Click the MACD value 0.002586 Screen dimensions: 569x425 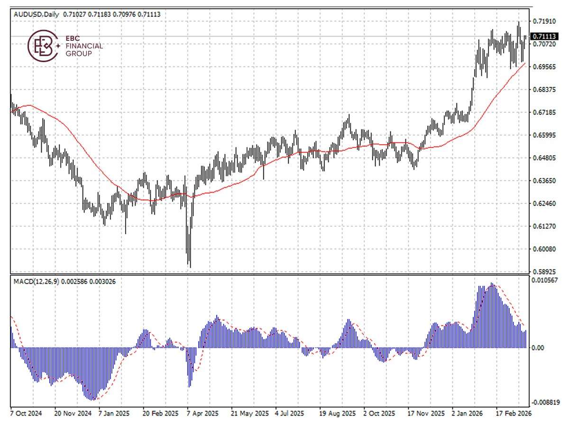click(74, 281)
